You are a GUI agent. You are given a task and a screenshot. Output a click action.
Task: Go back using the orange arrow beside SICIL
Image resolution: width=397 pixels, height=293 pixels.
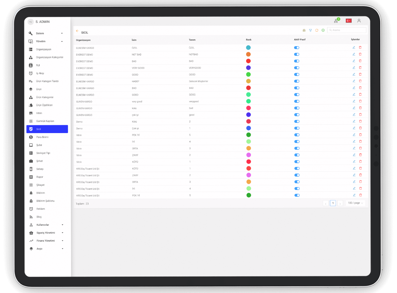77,31
